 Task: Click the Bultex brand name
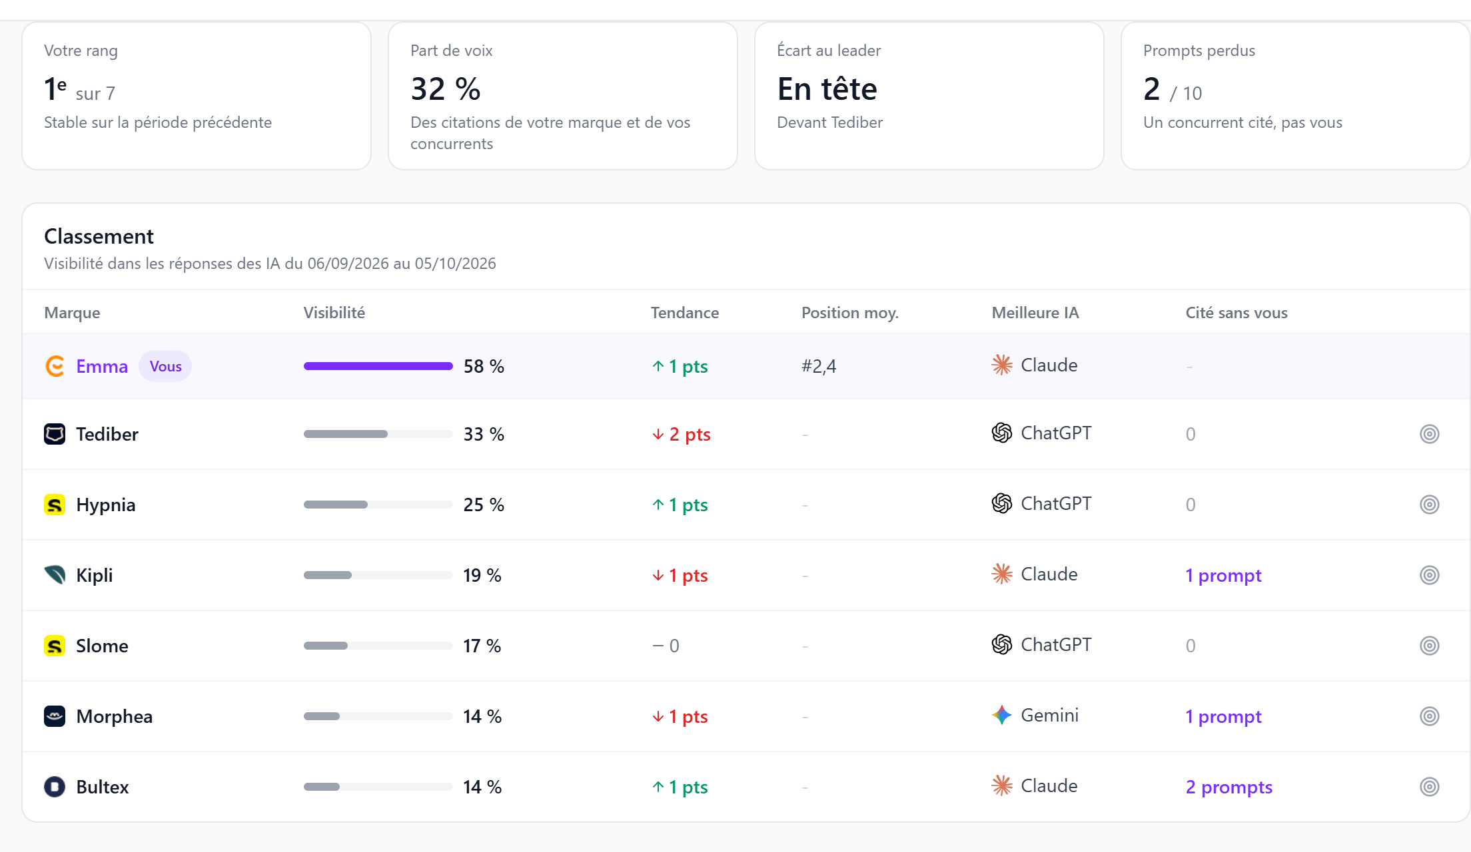tap(103, 787)
